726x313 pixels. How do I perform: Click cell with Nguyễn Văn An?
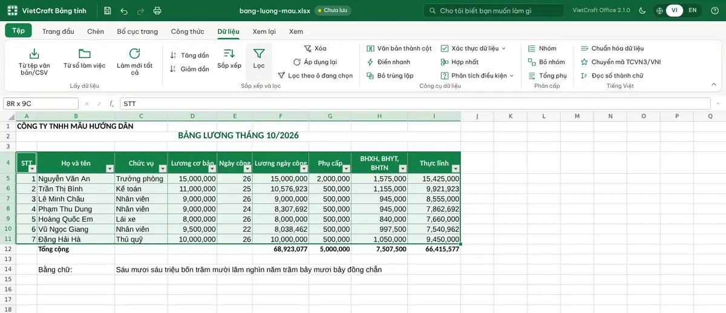76,179
